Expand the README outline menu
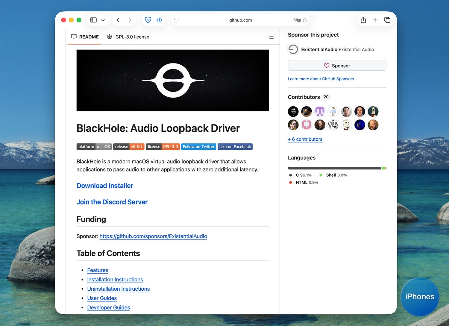 271,37
